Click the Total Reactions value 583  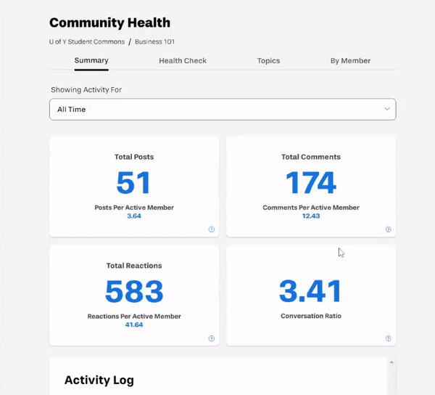(x=134, y=291)
